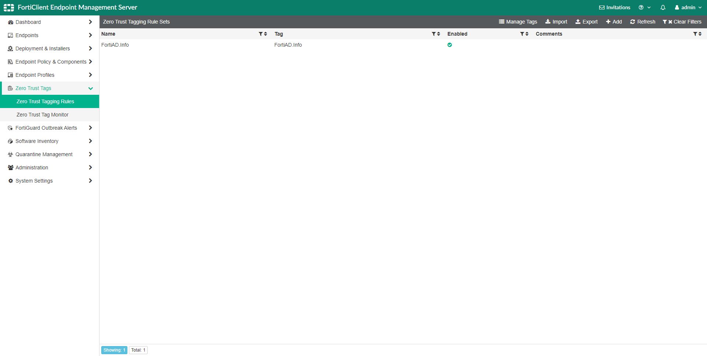
Task: Click the FortiClient EMS logo icon
Action: (9, 7)
